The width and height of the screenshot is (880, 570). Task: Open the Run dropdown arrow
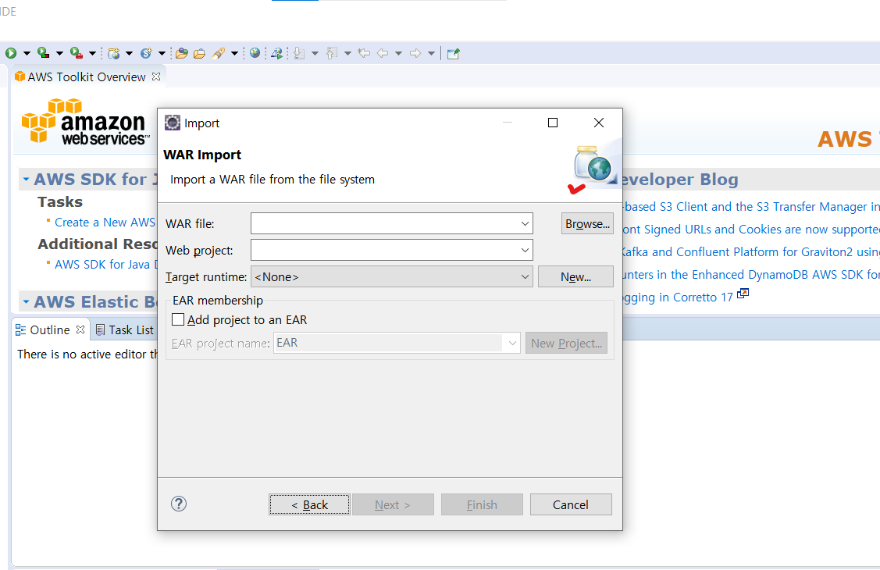[x=27, y=53]
